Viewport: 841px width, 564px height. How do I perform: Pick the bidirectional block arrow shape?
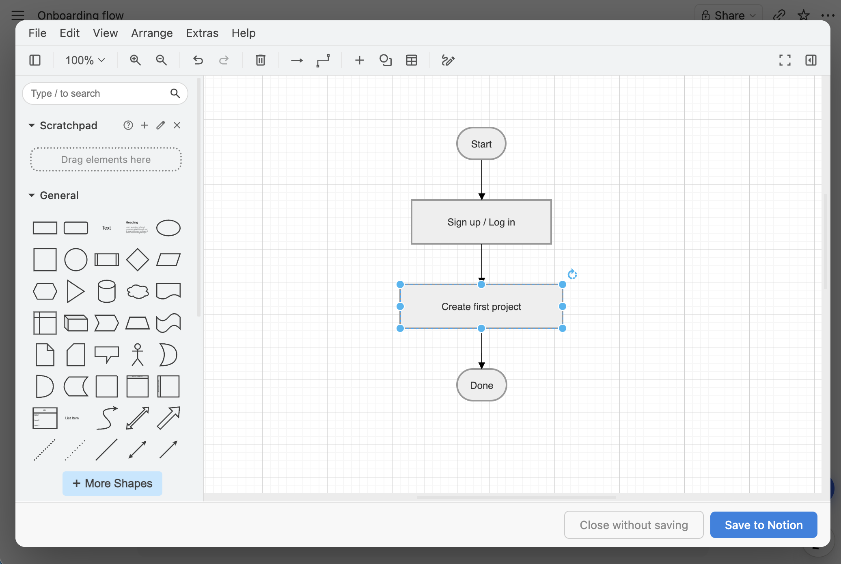pos(138,418)
